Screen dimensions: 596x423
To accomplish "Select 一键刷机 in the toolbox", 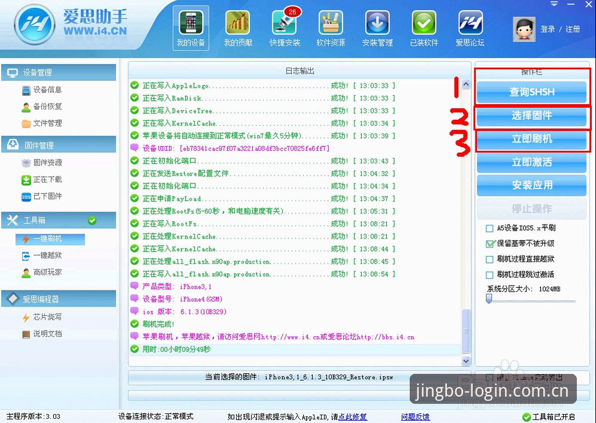I will pyautogui.click(x=50, y=238).
